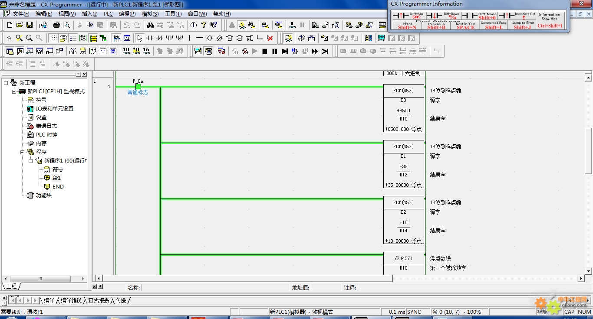
Task: Toggle the project workspace view icon
Action: (x=10, y=51)
